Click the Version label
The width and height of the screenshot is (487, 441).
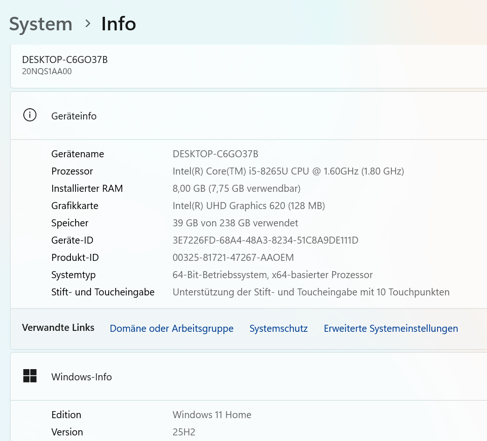[x=67, y=432]
